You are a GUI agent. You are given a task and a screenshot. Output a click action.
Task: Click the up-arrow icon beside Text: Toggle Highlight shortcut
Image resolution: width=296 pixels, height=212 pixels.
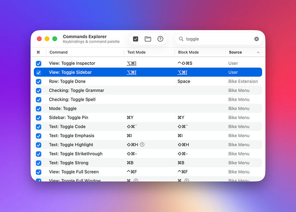[x=142, y=144]
